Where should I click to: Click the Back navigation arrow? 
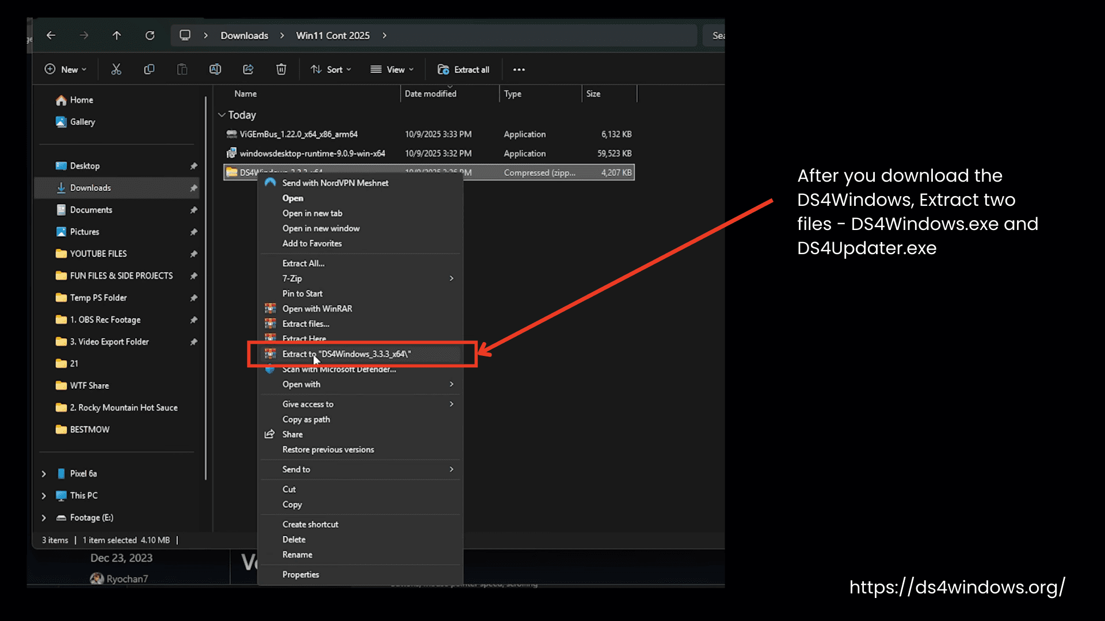tap(51, 36)
